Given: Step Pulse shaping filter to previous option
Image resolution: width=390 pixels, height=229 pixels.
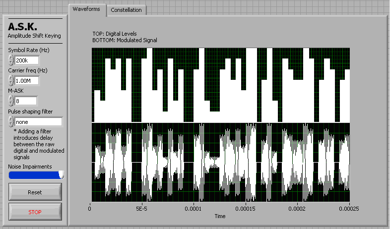Looking at the screenshot, I should (11, 124).
